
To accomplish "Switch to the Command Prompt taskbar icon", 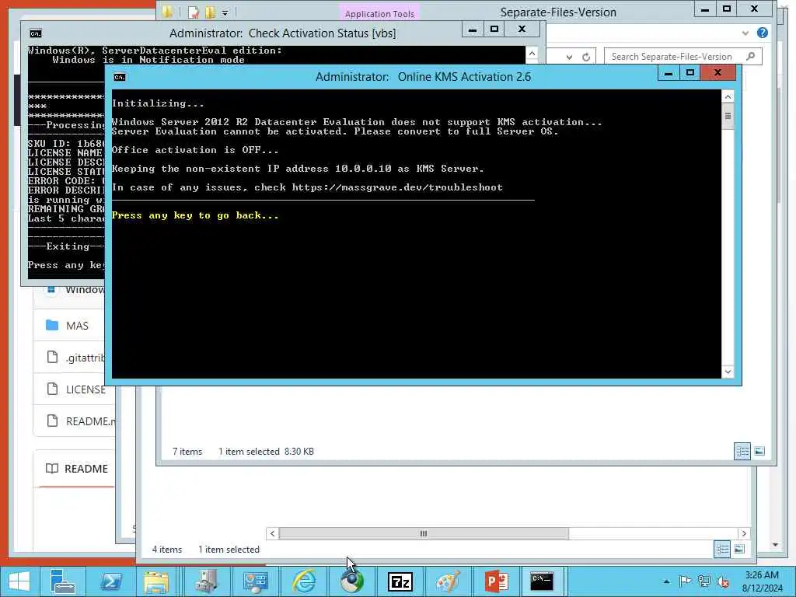I will click(x=542, y=581).
